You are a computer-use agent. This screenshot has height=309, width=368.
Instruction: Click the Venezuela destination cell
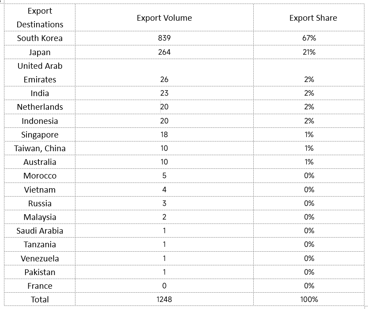coord(40,258)
